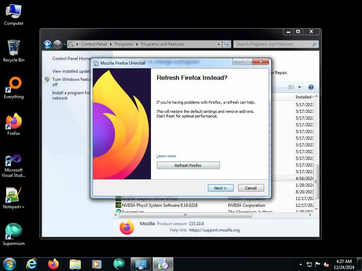
Task: Click the vertical scrollbar of program list
Action: (316, 182)
